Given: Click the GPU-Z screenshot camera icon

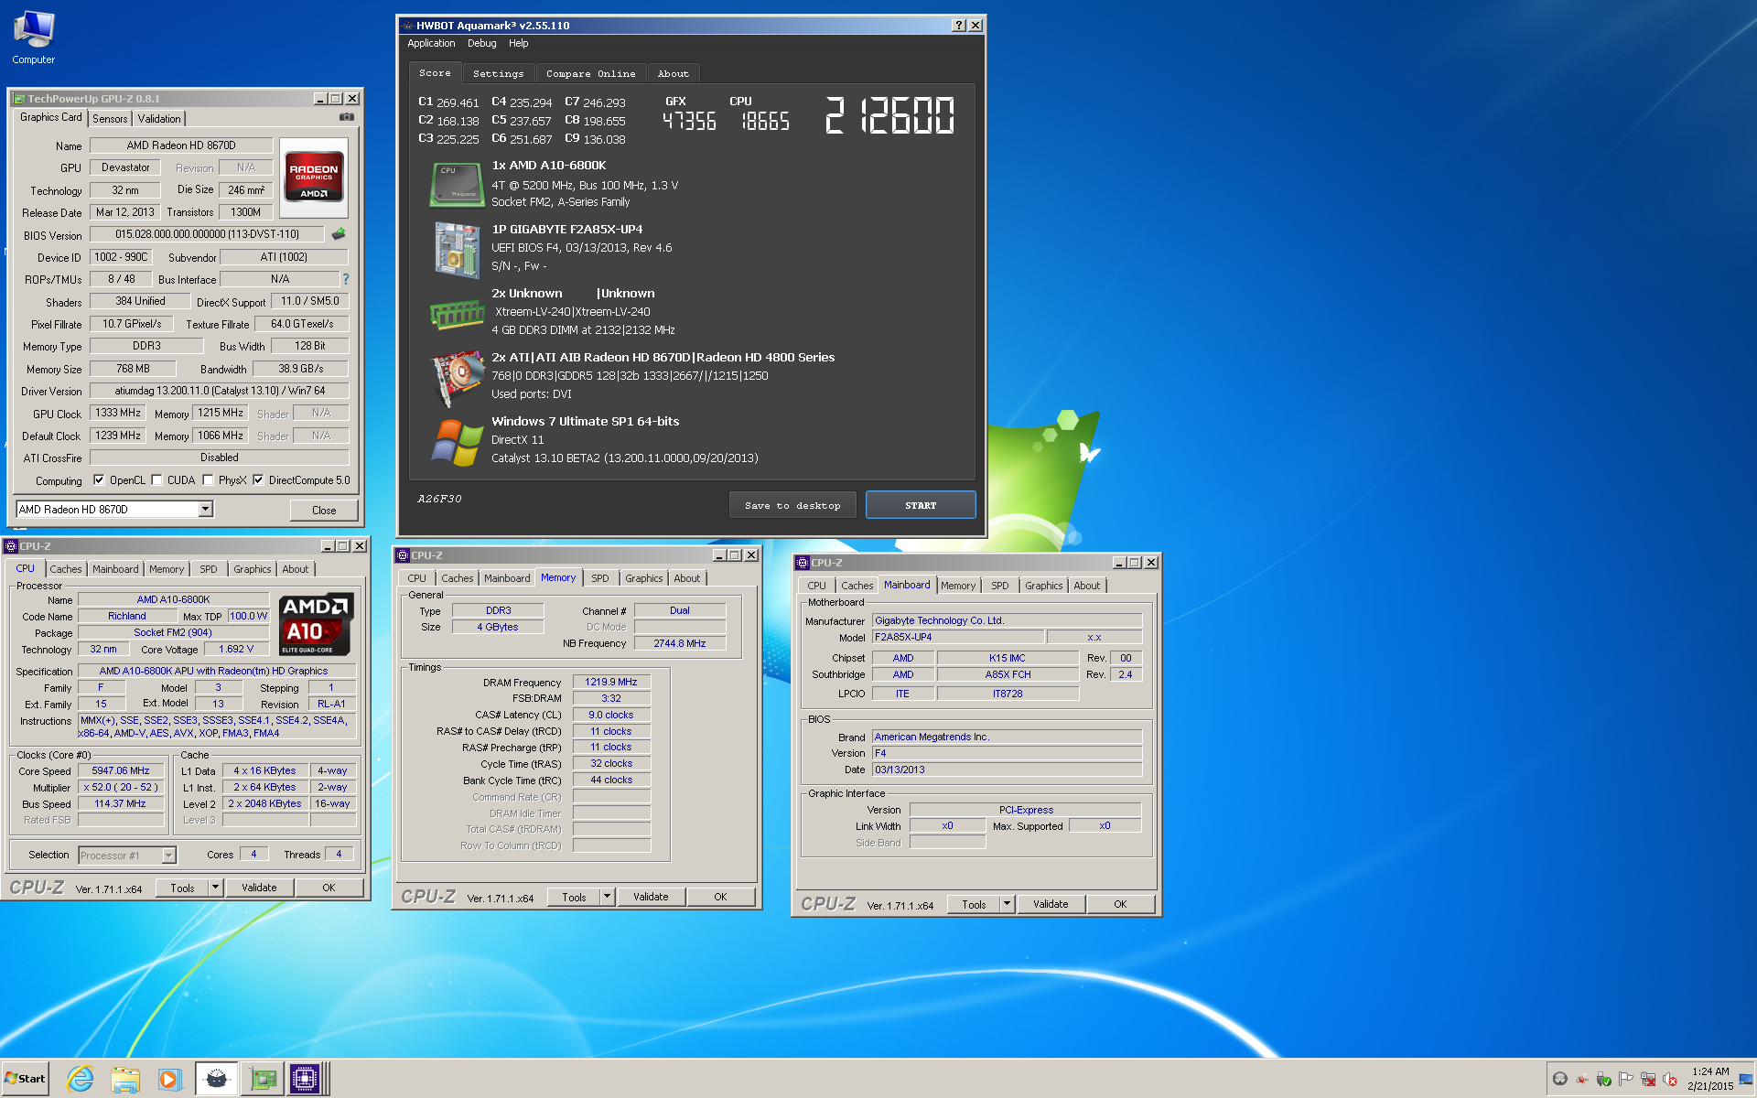Looking at the screenshot, I should pyautogui.click(x=347, y=117).
